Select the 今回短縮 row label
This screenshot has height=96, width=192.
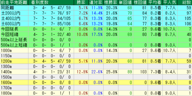10,34
